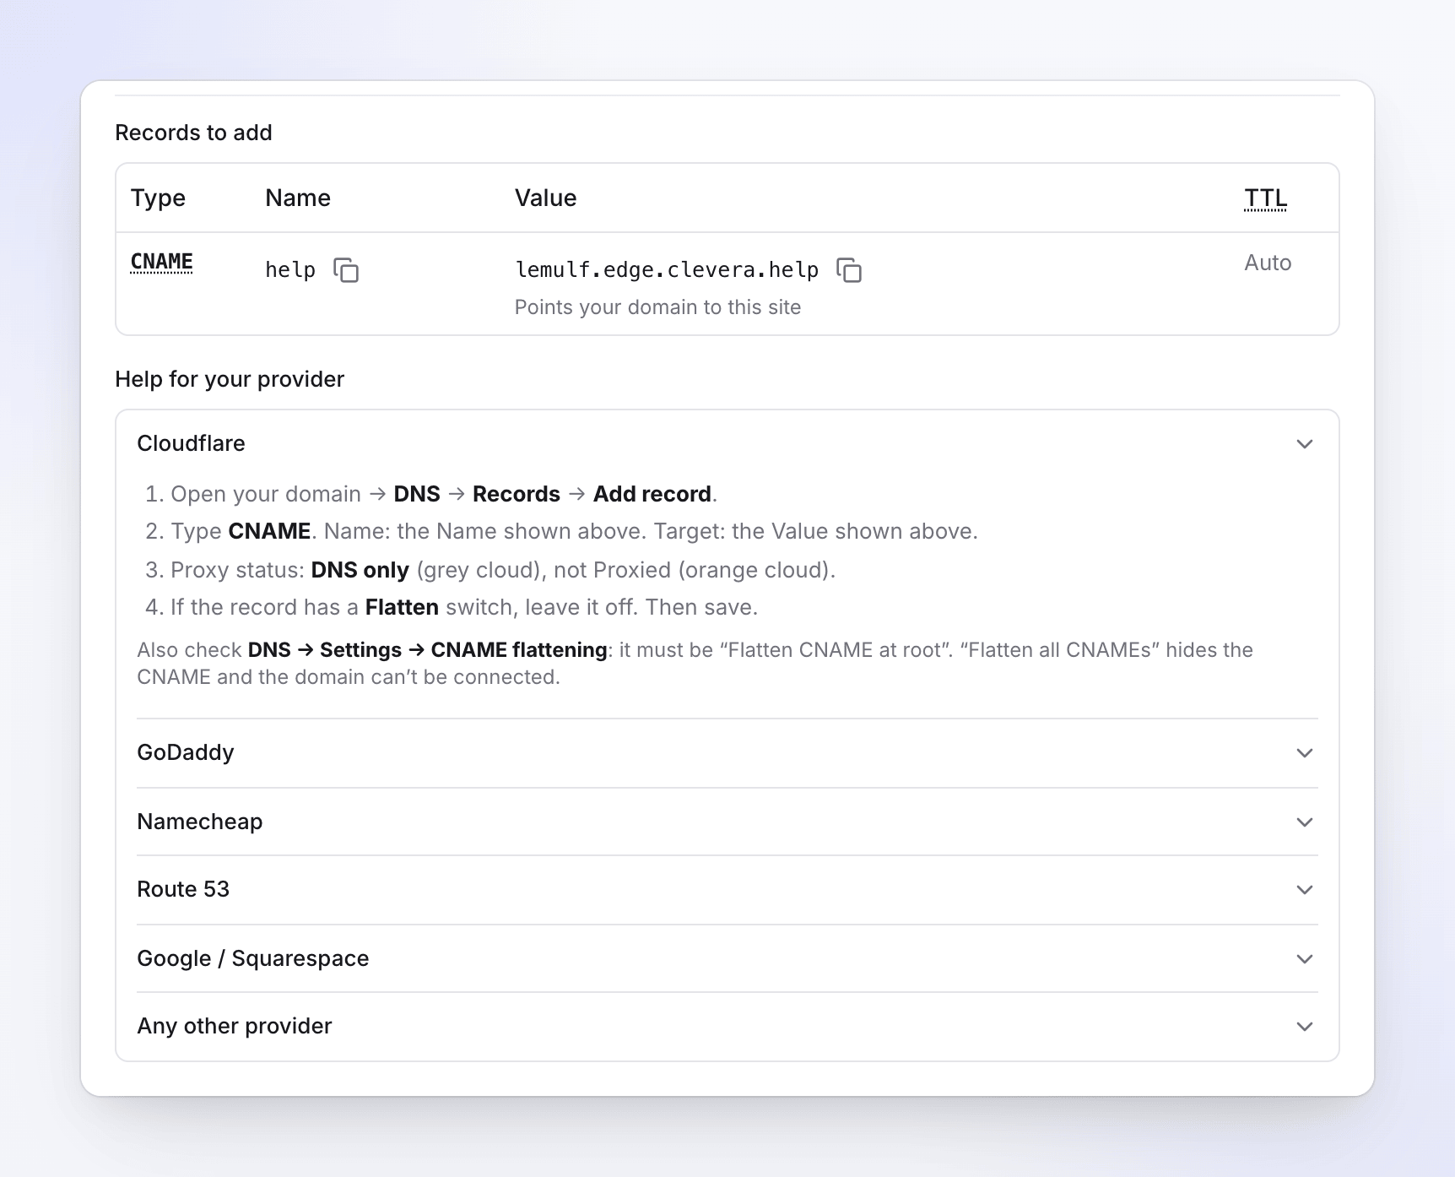Viewport: 1455px width, 1177px height.
Task: Click the lemulf.edge.clevera.help value text
Action: 667,270
